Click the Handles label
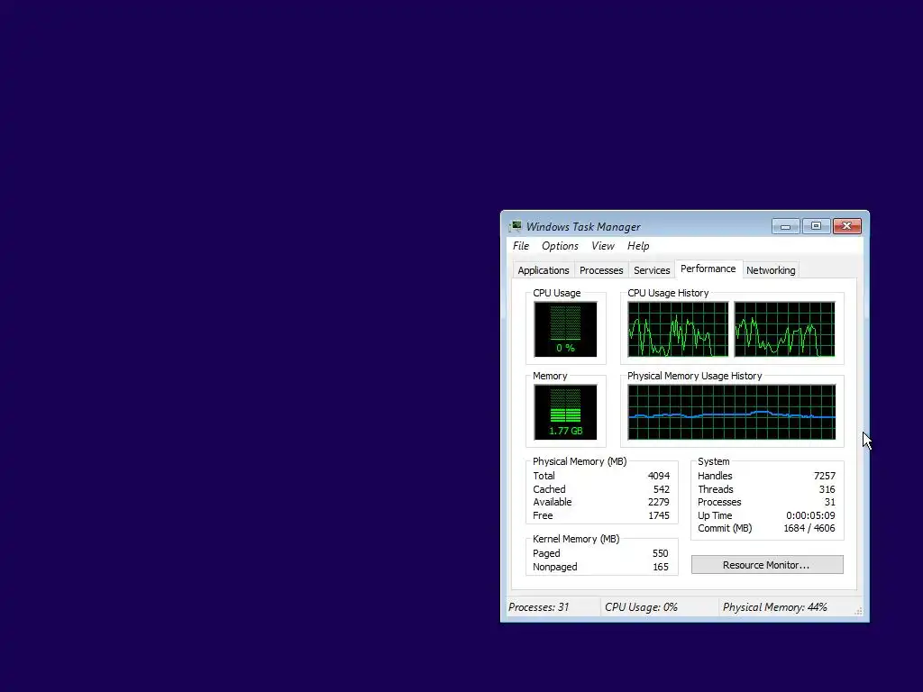 715,476
